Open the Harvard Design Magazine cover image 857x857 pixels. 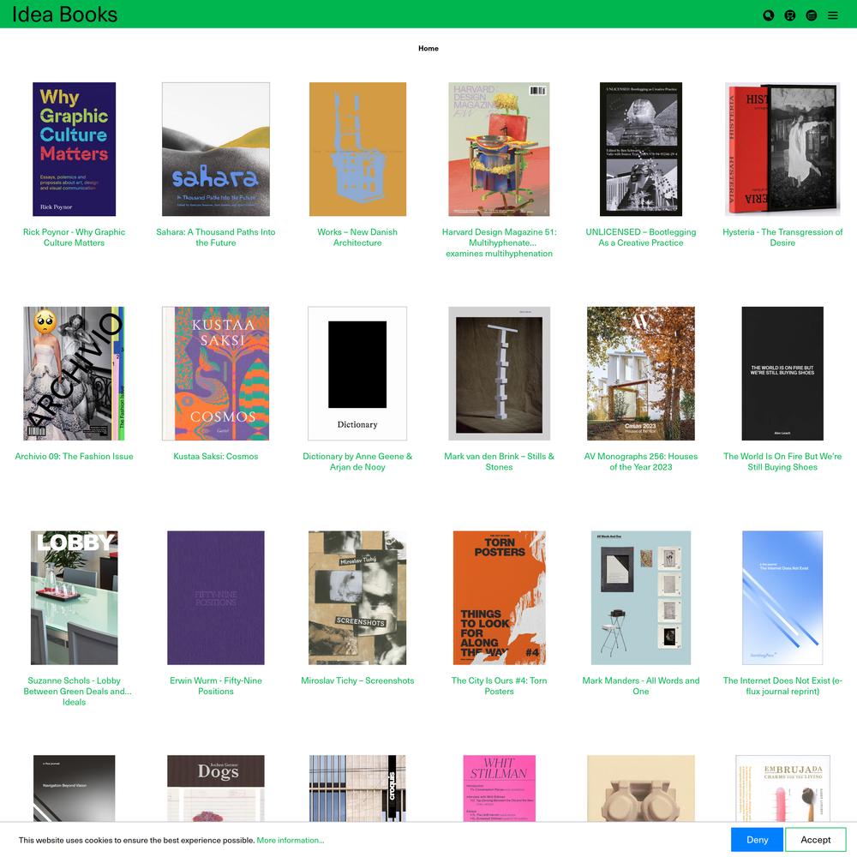pyautogui.click(x=499, y=149)
